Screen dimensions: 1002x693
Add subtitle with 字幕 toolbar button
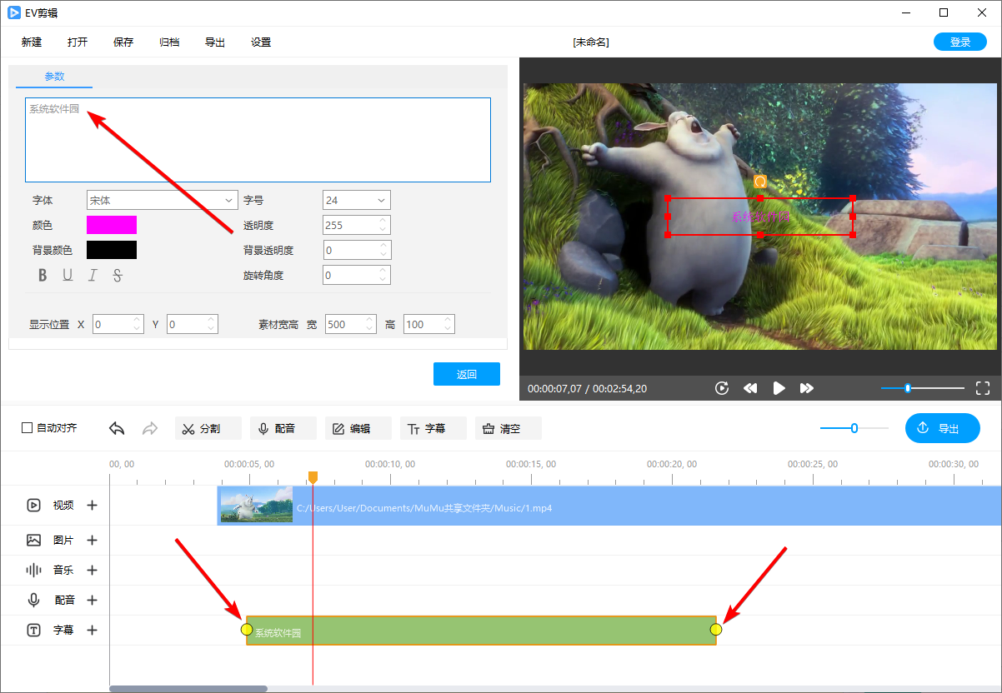point(433,428)
